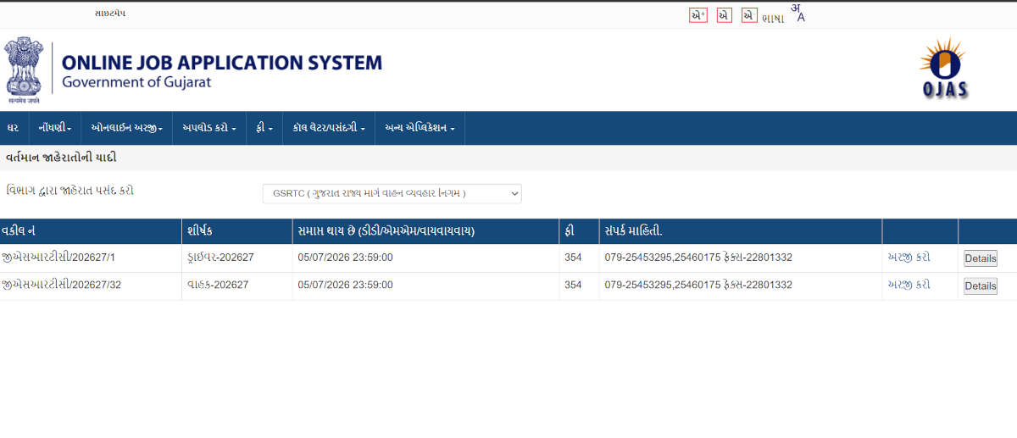
Task: Decrease font size with third એ icon
Action: coord(749,15)
